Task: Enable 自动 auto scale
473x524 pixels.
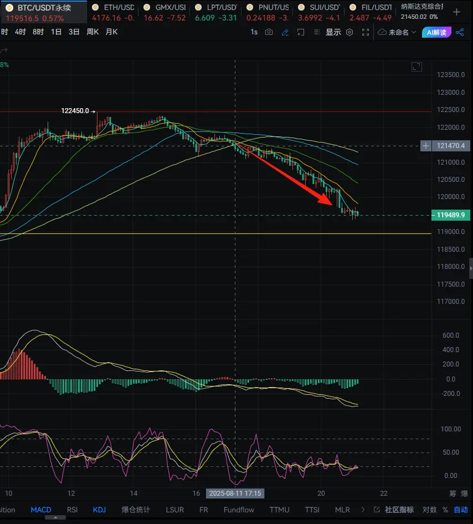Action: 461,510
